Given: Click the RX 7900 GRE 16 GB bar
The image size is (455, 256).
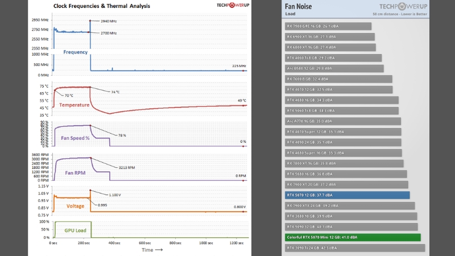Looking at the screenshot, I should [328, 26].
